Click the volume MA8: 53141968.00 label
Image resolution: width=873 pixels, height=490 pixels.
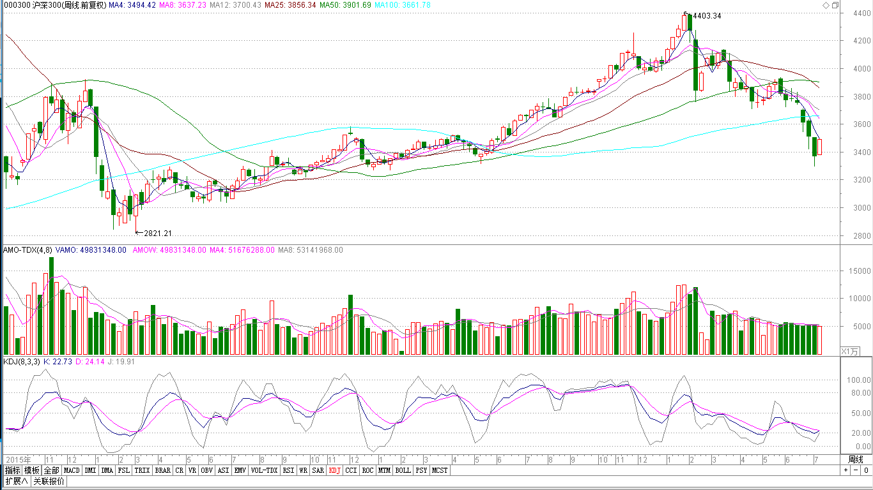[x=310, y=250]
